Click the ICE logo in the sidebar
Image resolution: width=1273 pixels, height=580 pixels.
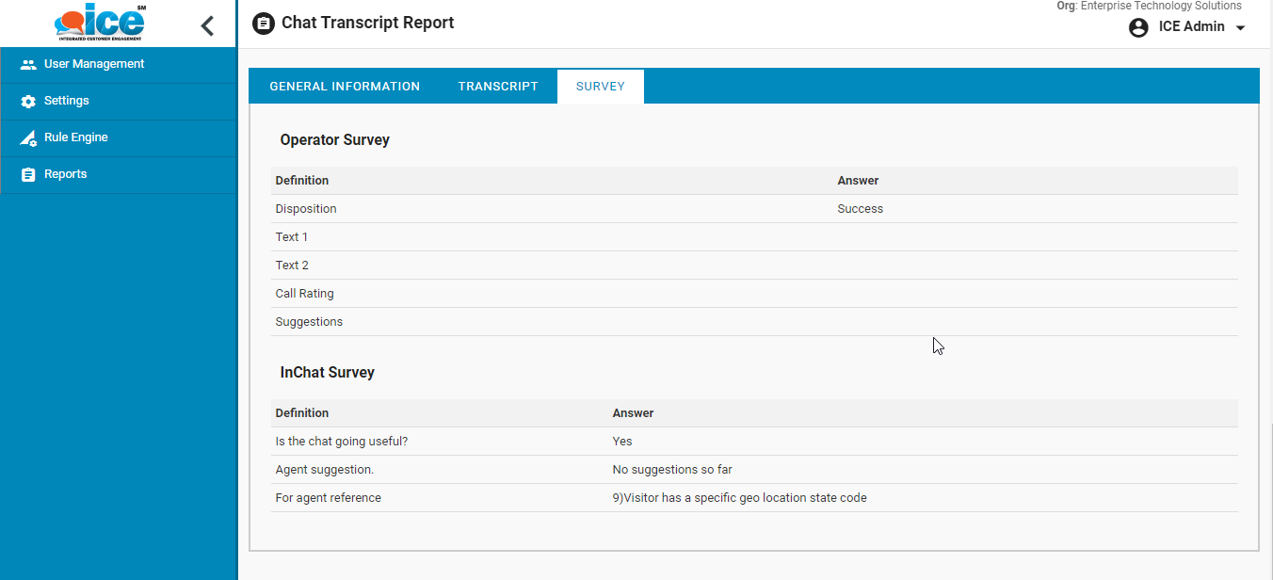pos(99,24)
